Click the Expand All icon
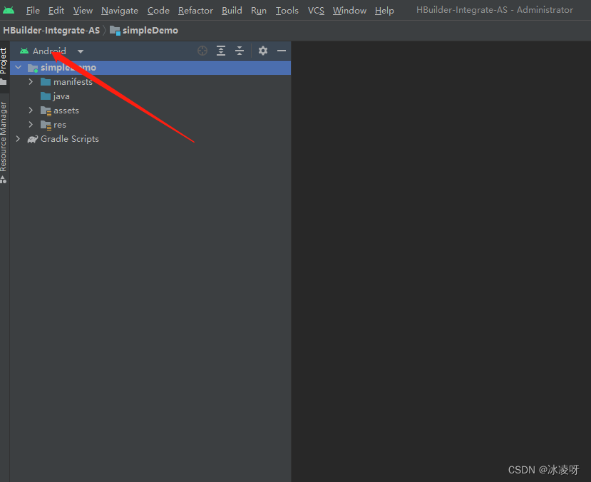591x482 pixels. 221,51
